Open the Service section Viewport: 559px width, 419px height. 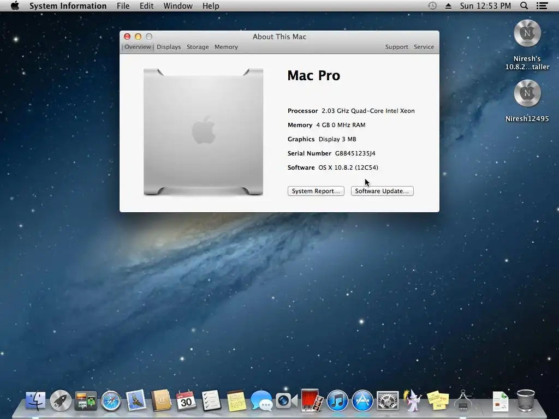coord(424,47)
